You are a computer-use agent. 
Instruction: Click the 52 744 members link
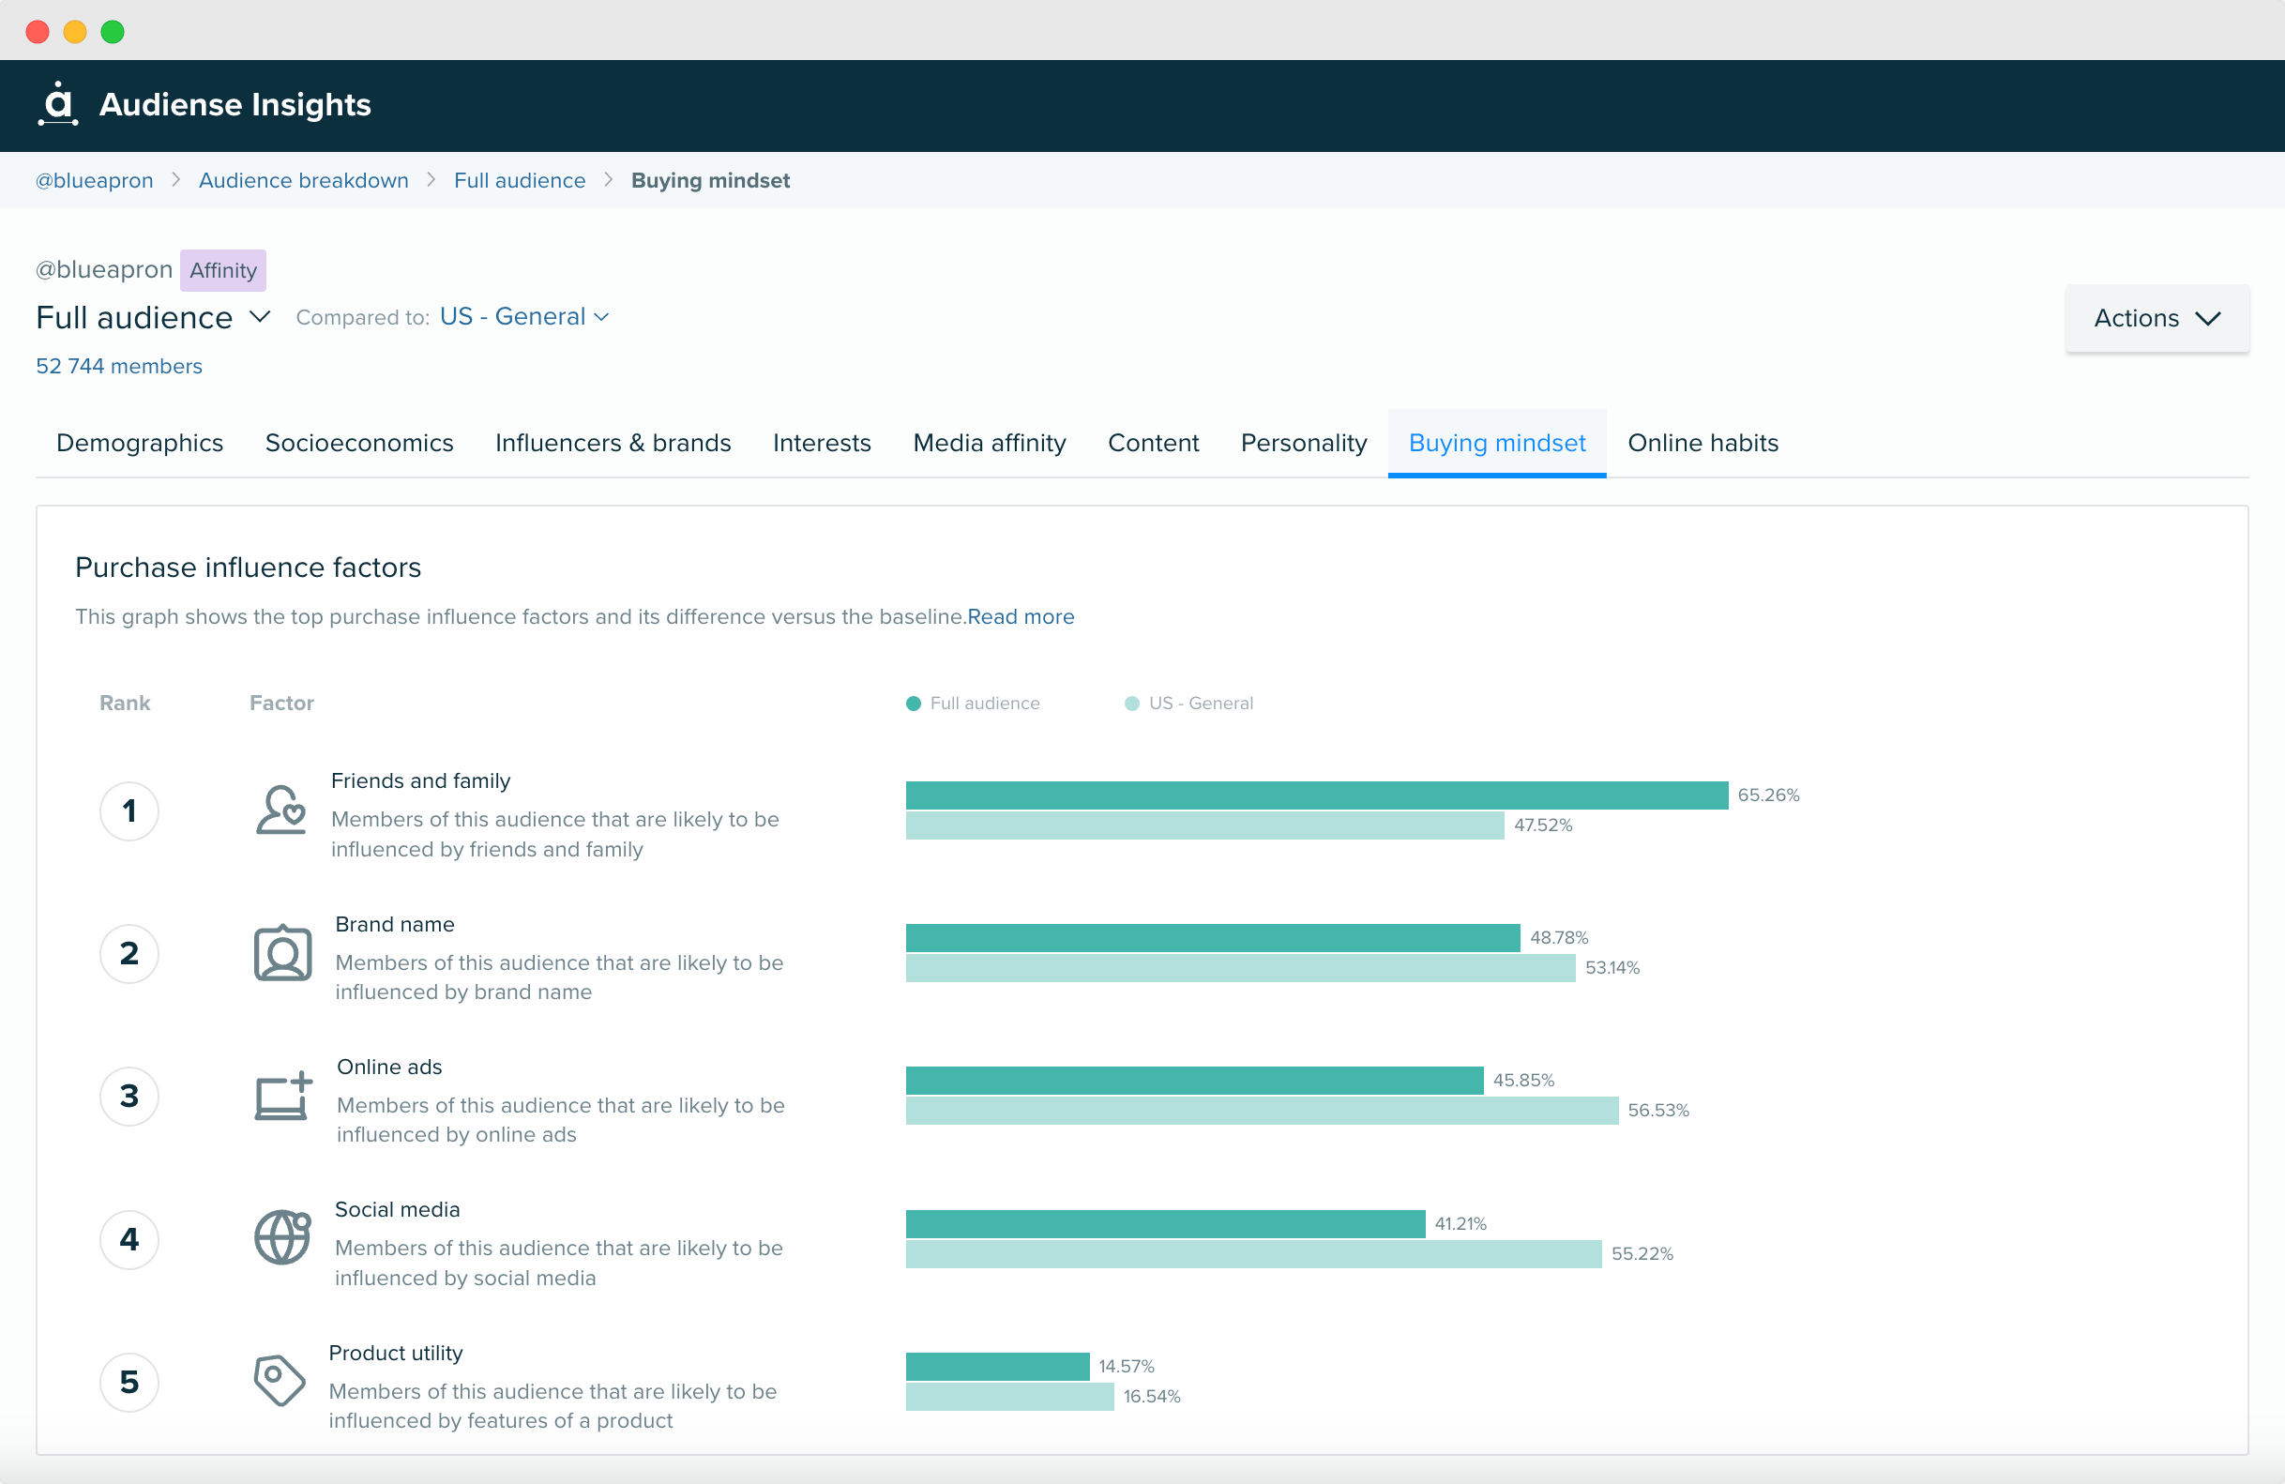pos(119,367)
